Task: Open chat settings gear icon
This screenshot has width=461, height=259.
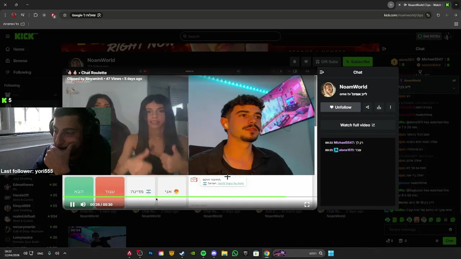Action: pyautogui.click(x=437, y=241)
